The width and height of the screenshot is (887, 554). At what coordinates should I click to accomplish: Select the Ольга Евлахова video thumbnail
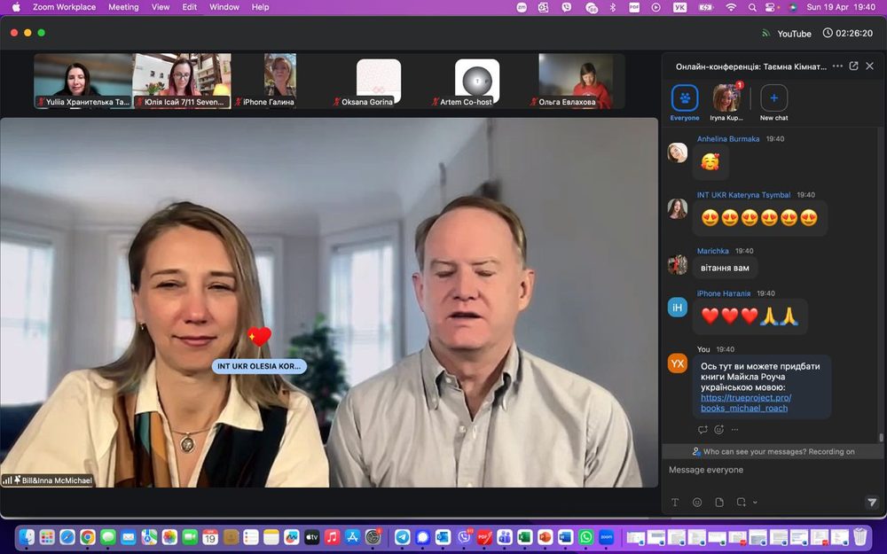tap(576, 81)
